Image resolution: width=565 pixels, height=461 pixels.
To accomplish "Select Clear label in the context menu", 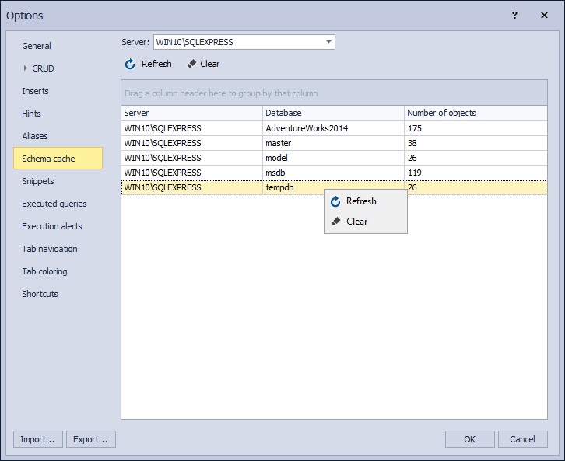I will pyautogui.click(x=356, y=222).
